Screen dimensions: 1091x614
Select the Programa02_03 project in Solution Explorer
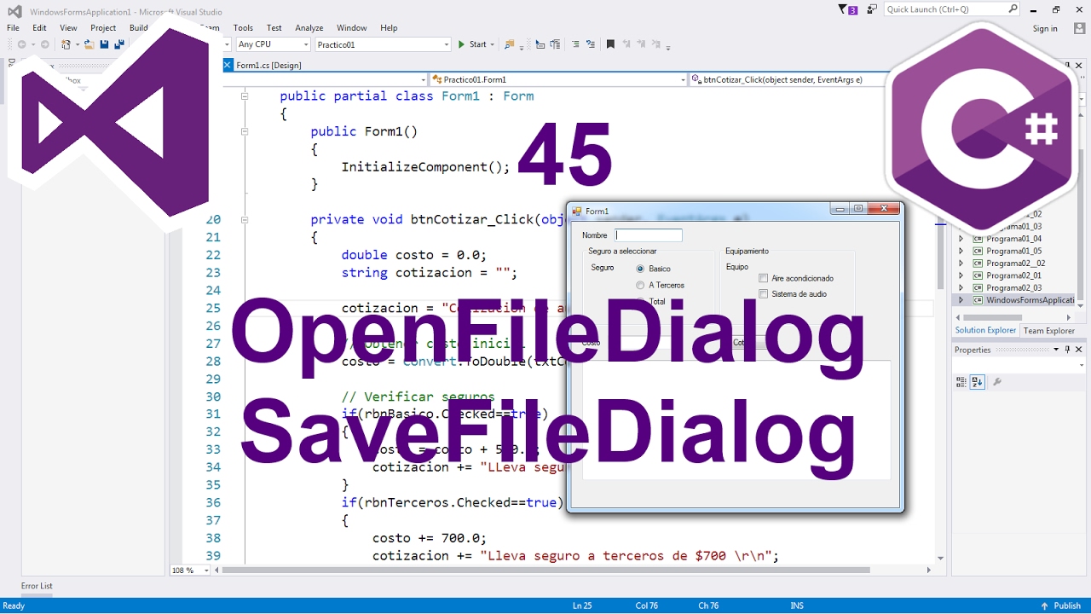(1013, 287)
